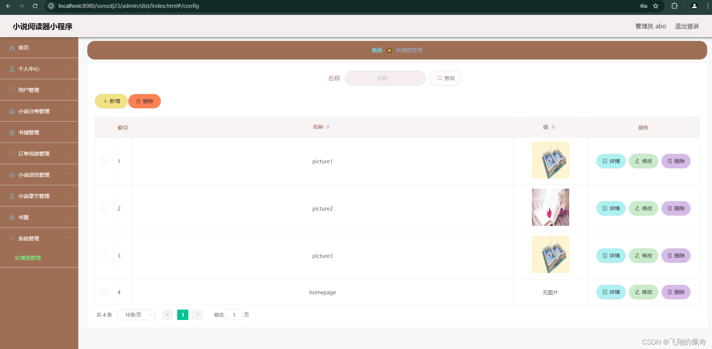Open the 订单信息管理 sidebar menu item
The height and width of the screenshot is (349, 712).
[39, 154]
